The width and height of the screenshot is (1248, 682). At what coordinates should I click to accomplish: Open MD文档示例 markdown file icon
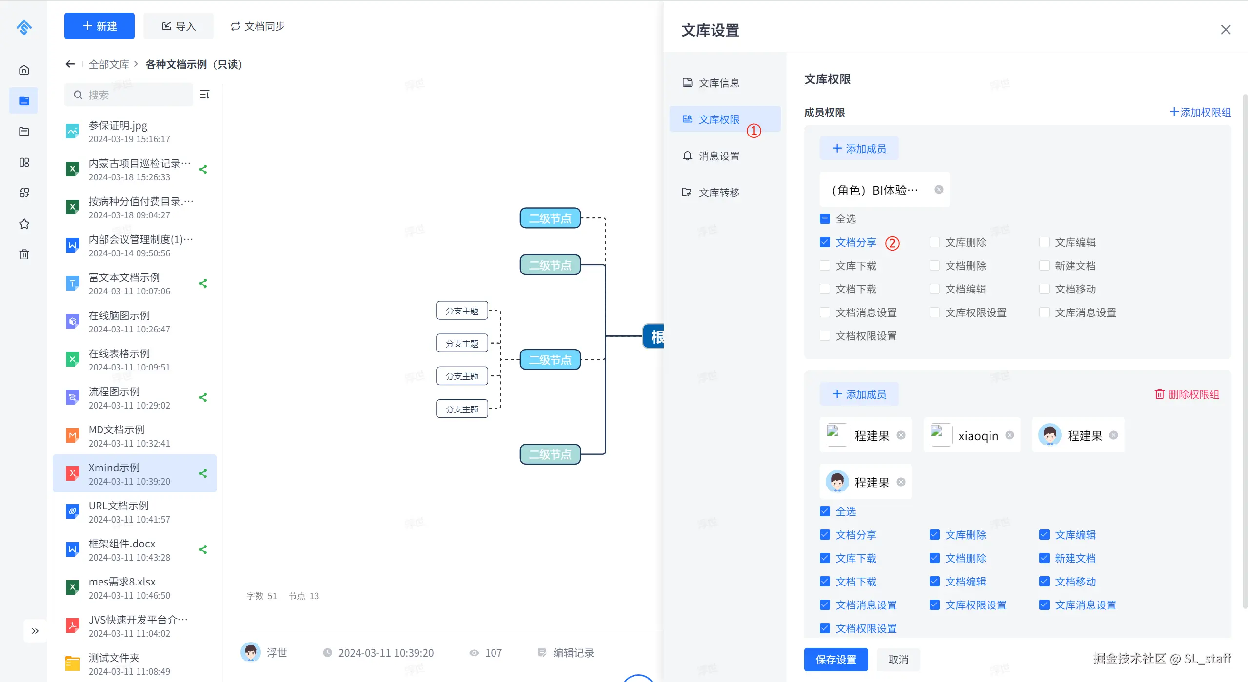click(73, 435)
